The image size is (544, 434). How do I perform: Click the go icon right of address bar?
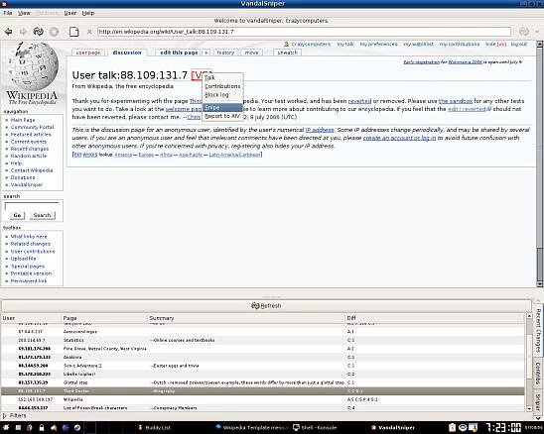point(523,32)
